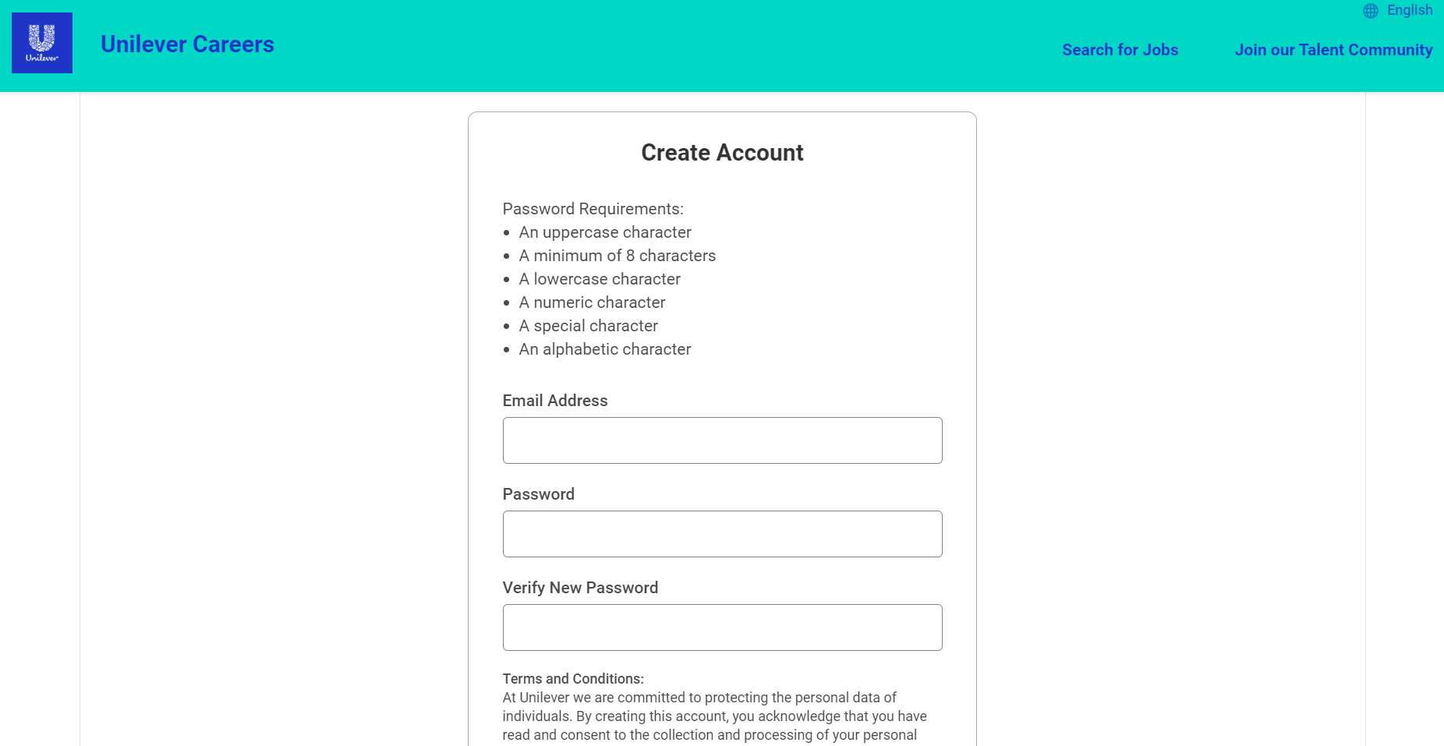1444x746 pixels.
Task: Click the 'A numeric character' requirement
Action: [x=592, y=302]
